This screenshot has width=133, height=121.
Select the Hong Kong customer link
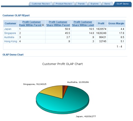pos(10,41)
